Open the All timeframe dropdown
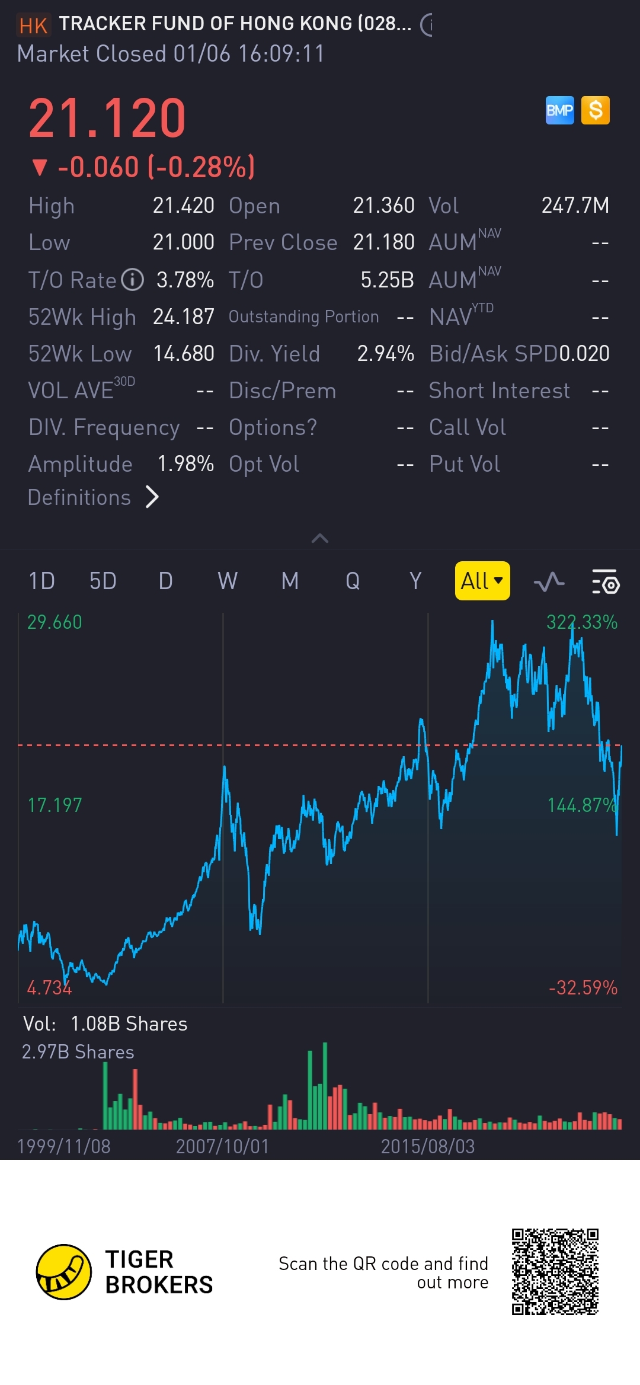This screenshot has height=1385, width=640. click(482, 581)
